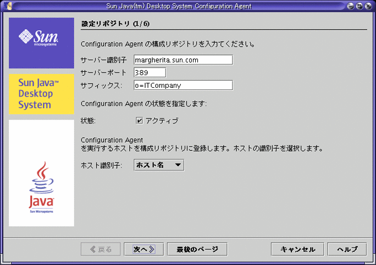
Task: Click the server port field showing 389
Action: coord(150,72)
